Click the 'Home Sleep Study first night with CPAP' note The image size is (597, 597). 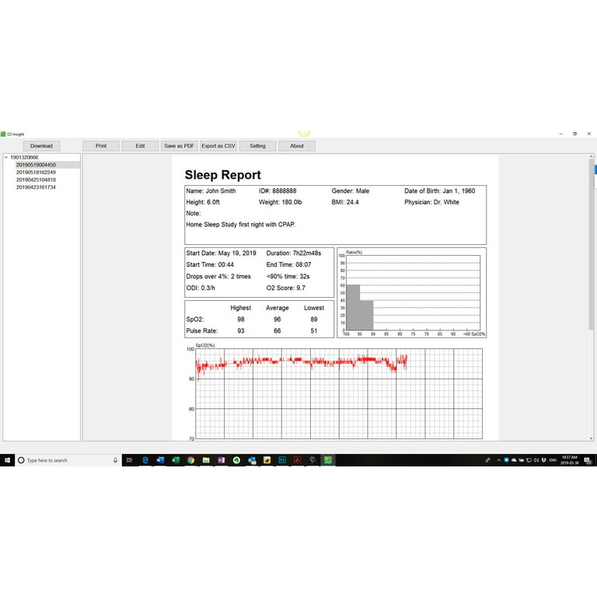tap(240, 225)
